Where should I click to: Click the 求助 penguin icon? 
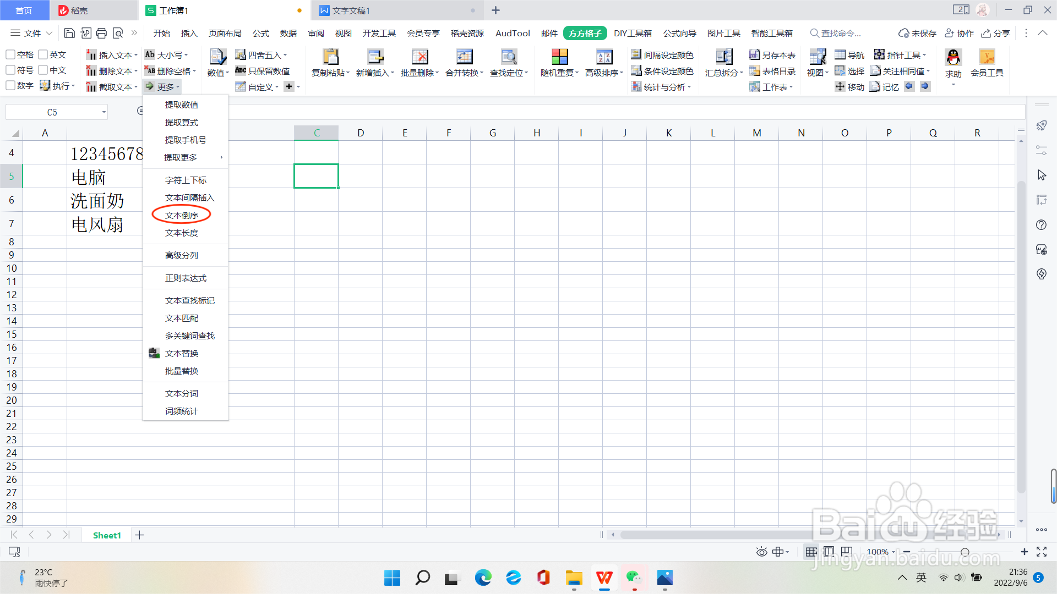[953, 57]
